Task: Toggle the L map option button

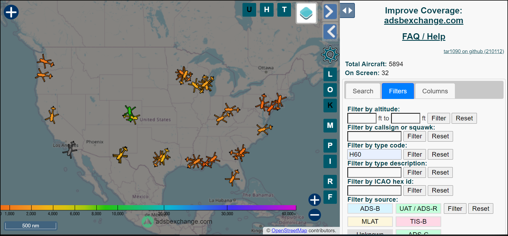Action: point(330,74)
